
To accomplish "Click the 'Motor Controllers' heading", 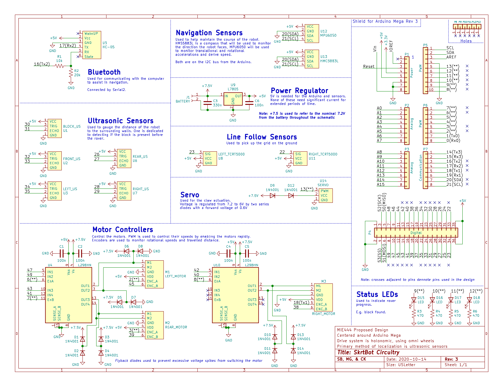I will [x=123, y=230].
